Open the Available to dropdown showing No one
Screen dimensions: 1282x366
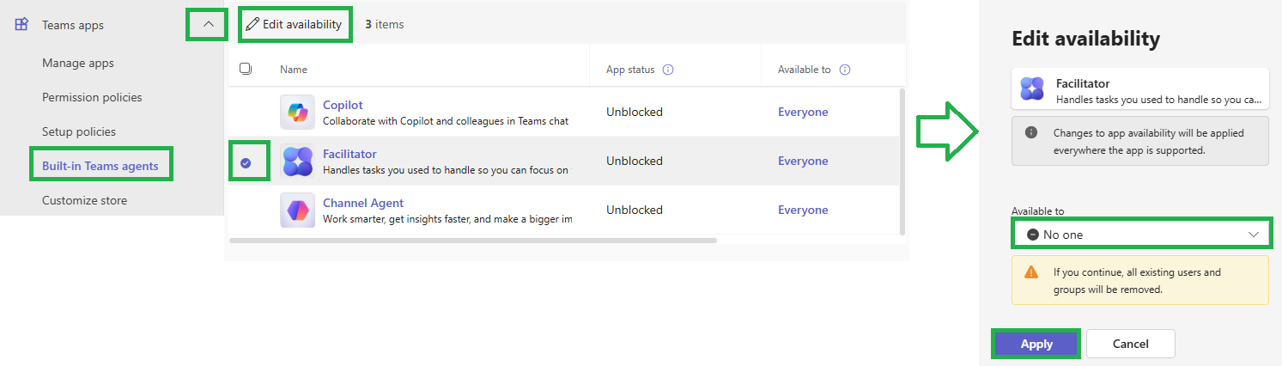pos(1141,235)
